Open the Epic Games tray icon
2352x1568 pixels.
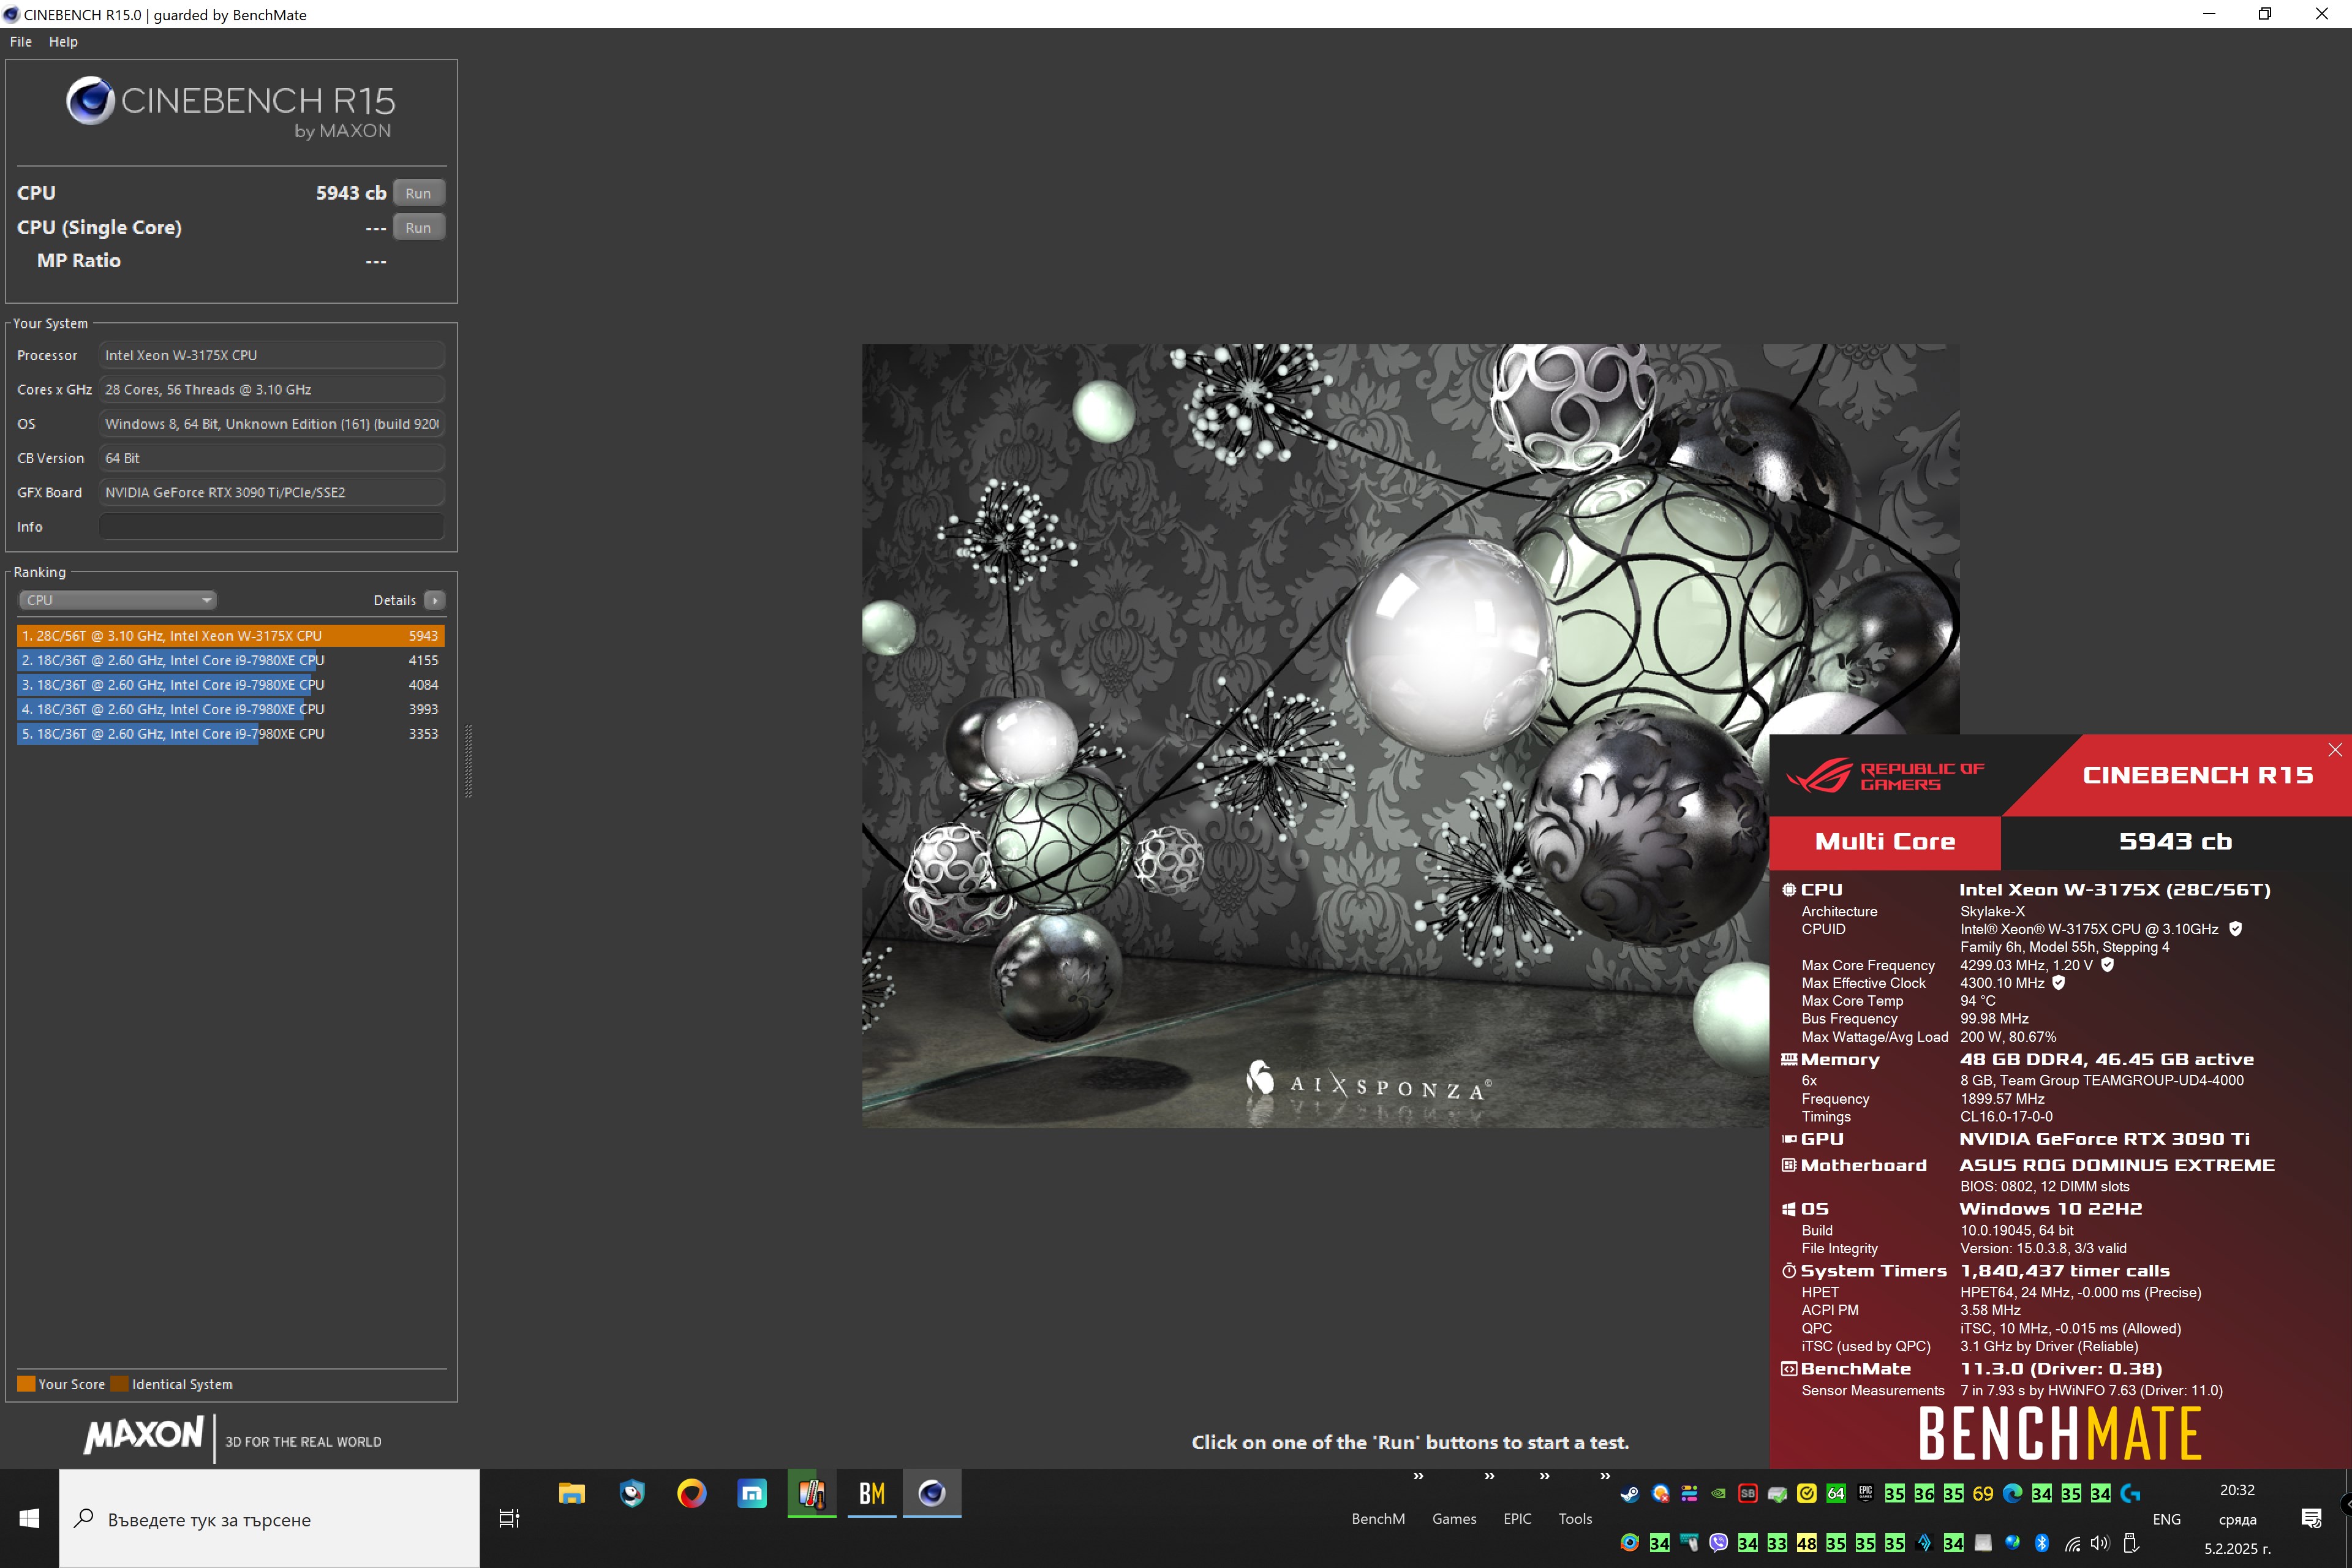click(x=1865, y=1493)
